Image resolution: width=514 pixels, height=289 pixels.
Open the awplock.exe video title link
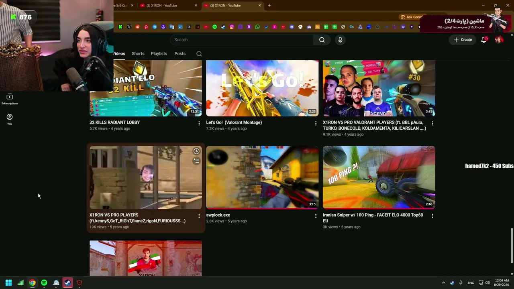[218, 215]
